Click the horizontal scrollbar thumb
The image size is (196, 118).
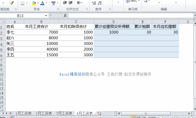[x=146, y=113]
